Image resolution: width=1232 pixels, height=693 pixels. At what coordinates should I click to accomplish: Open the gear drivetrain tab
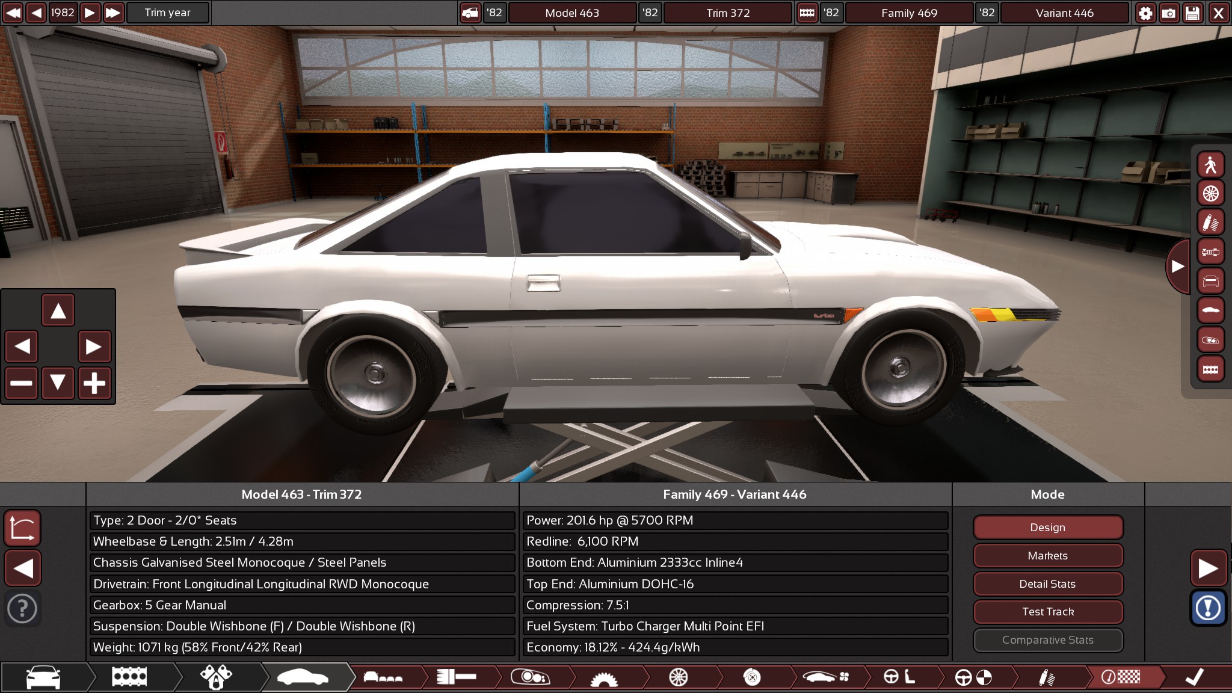point(604,677)
